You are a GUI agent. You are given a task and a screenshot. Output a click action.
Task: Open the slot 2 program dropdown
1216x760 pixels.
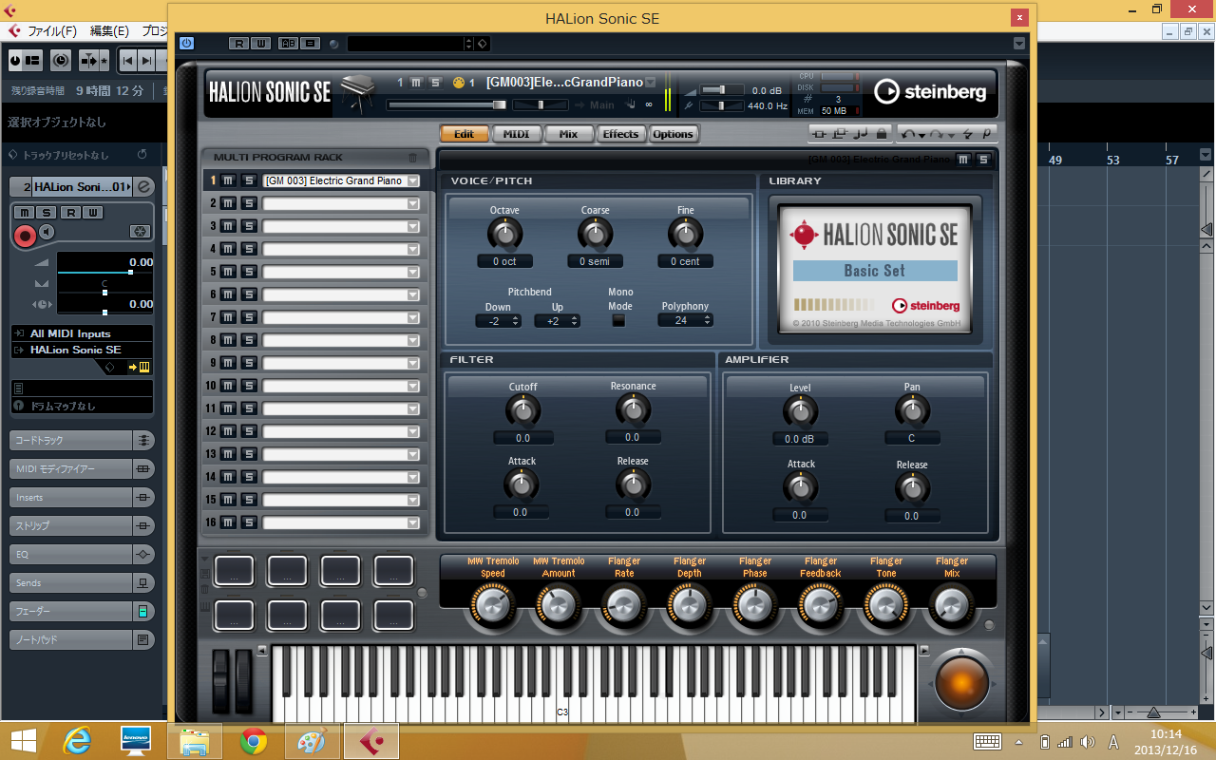413,203
